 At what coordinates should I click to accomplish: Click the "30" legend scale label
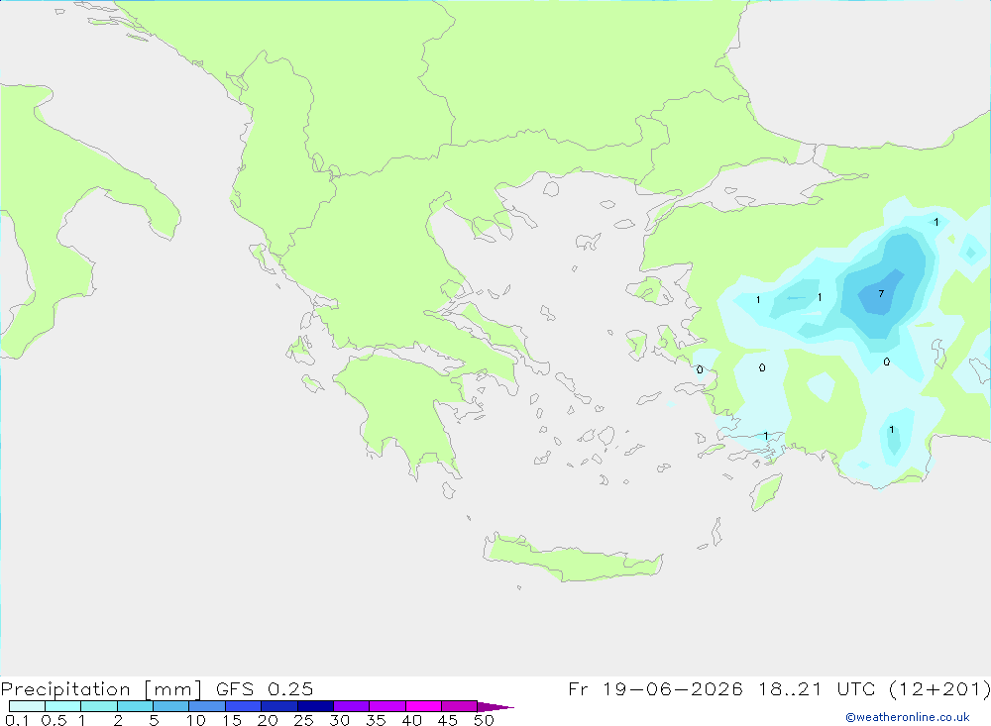339,720
